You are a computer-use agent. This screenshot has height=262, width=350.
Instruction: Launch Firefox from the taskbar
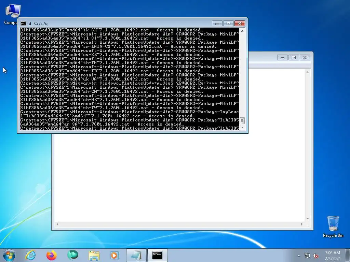coord(51,255)
